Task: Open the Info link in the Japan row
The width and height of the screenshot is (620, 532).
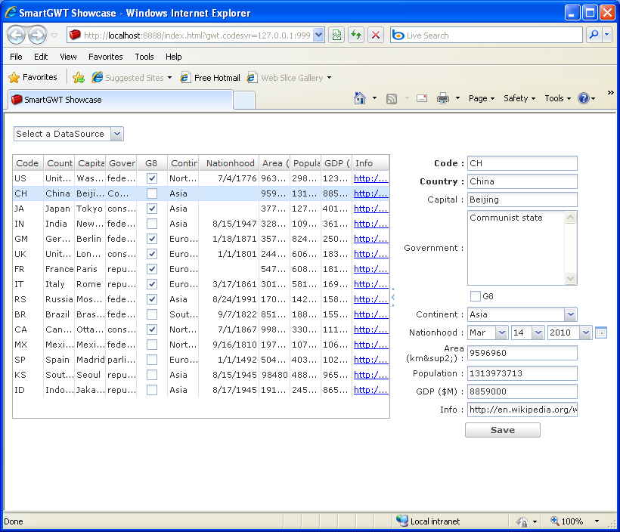Action: 370,209
